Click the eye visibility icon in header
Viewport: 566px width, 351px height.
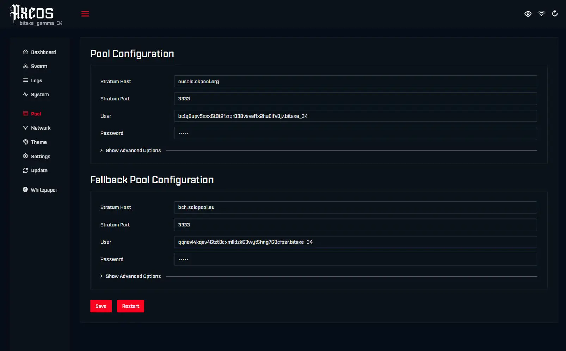click(528, 14)
